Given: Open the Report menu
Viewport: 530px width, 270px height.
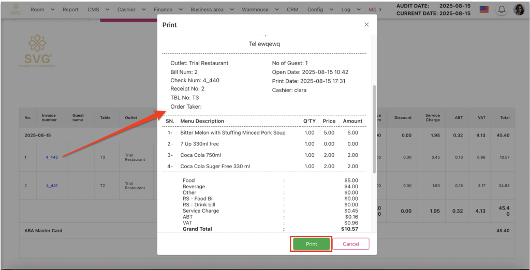Looking at the screenshot, I should (70, 10).
